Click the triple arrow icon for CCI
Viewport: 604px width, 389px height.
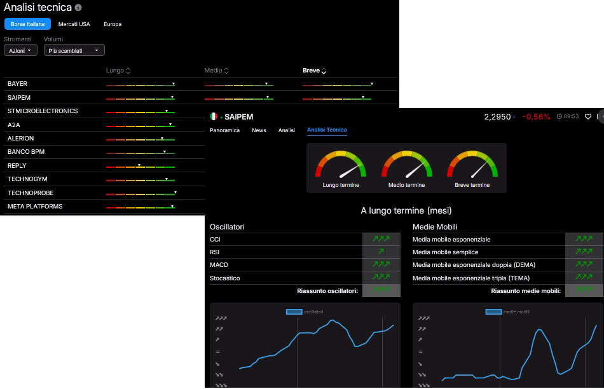click(381, 239)
